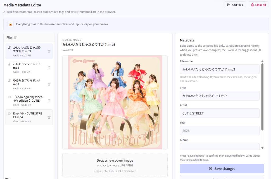Viewport: 271px width, 179px height.
Task: Click 'Video · 67.06 MB' file detail text
Action: coord(22,121)
